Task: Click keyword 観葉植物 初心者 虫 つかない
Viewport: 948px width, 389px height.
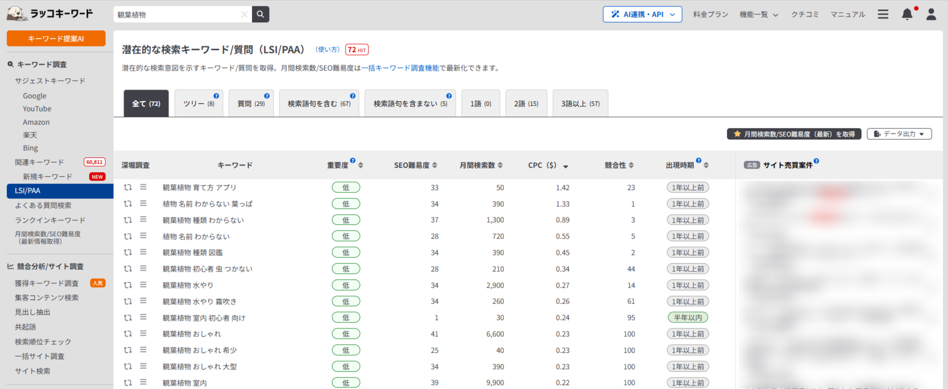Action: (207, 269)
